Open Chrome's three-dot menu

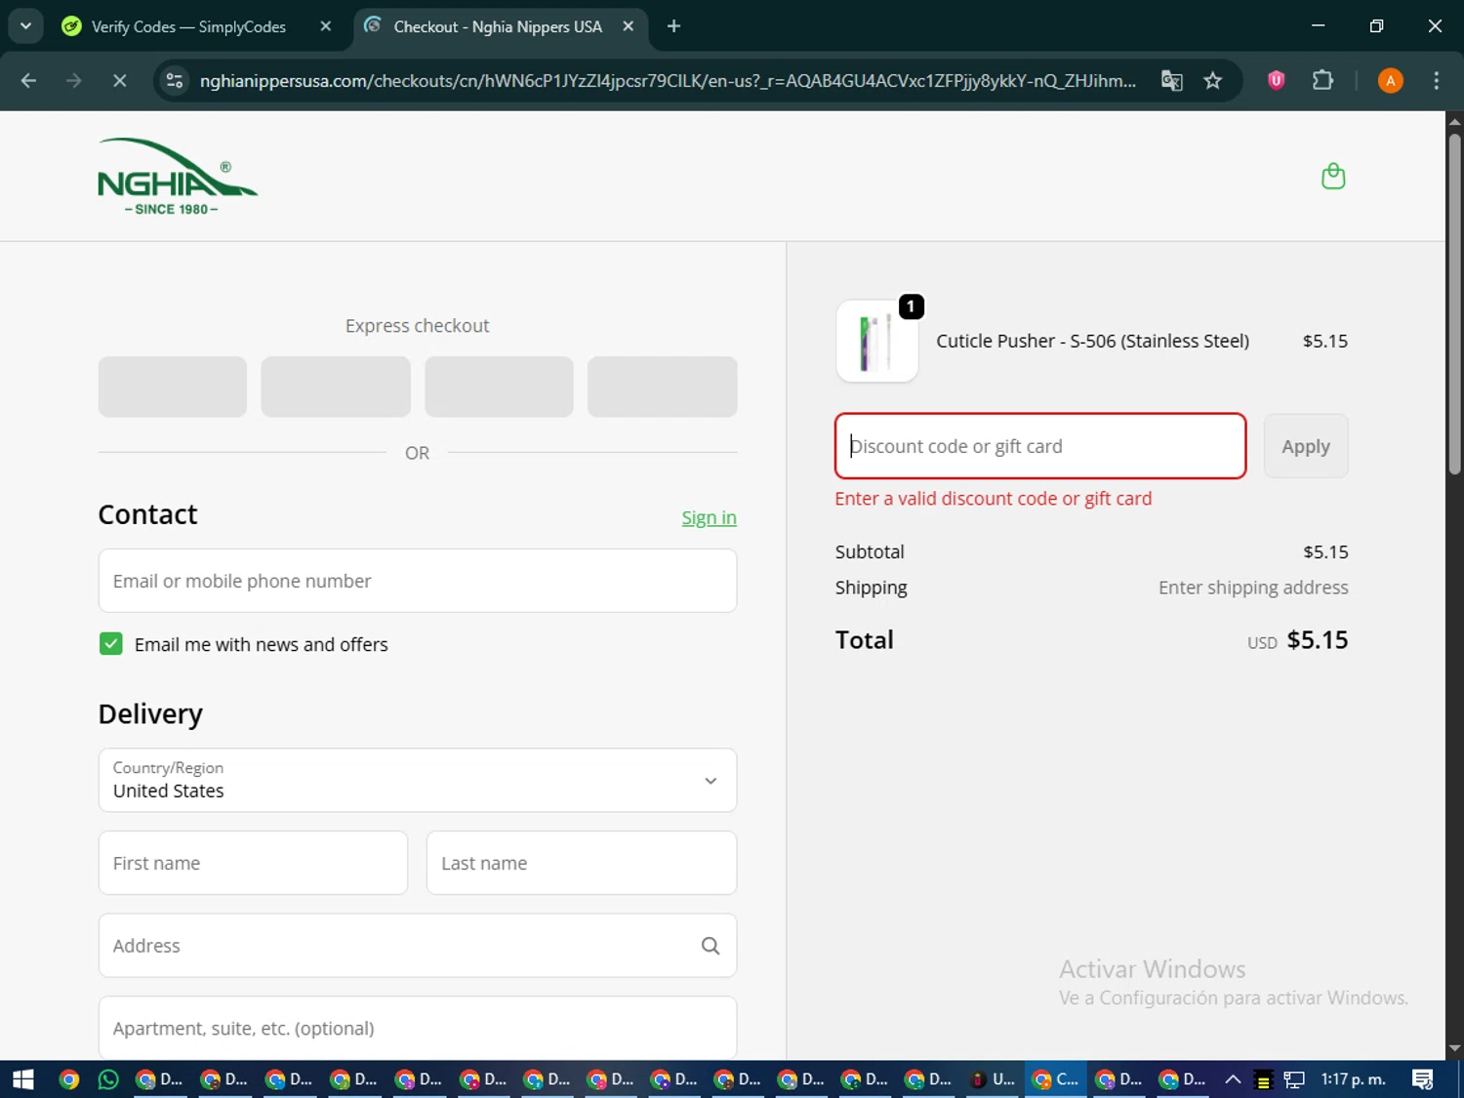pos(1436,81)
